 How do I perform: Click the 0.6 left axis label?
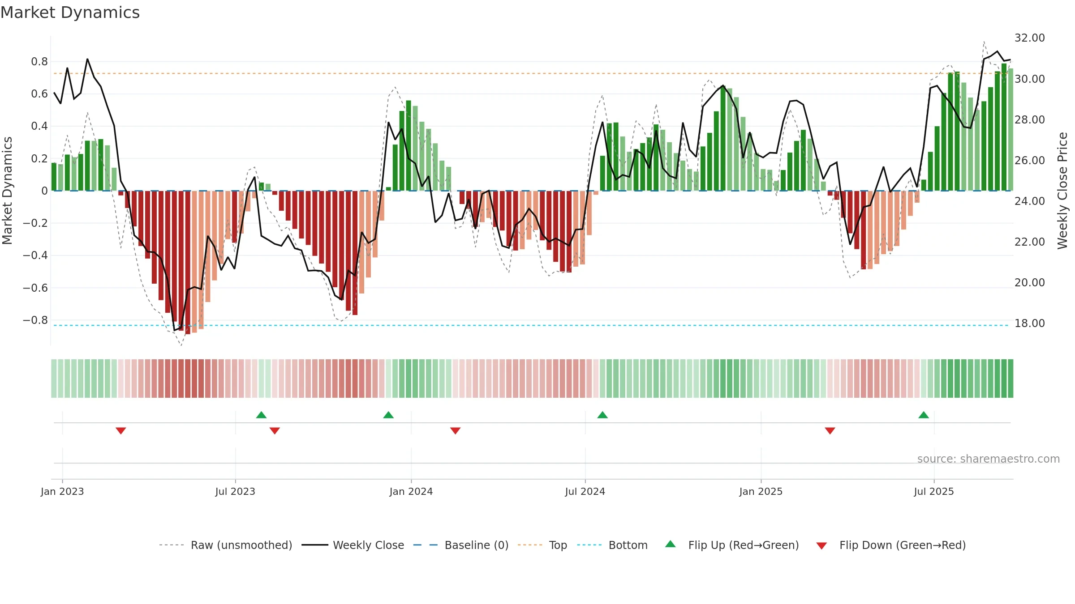point(39,94)
